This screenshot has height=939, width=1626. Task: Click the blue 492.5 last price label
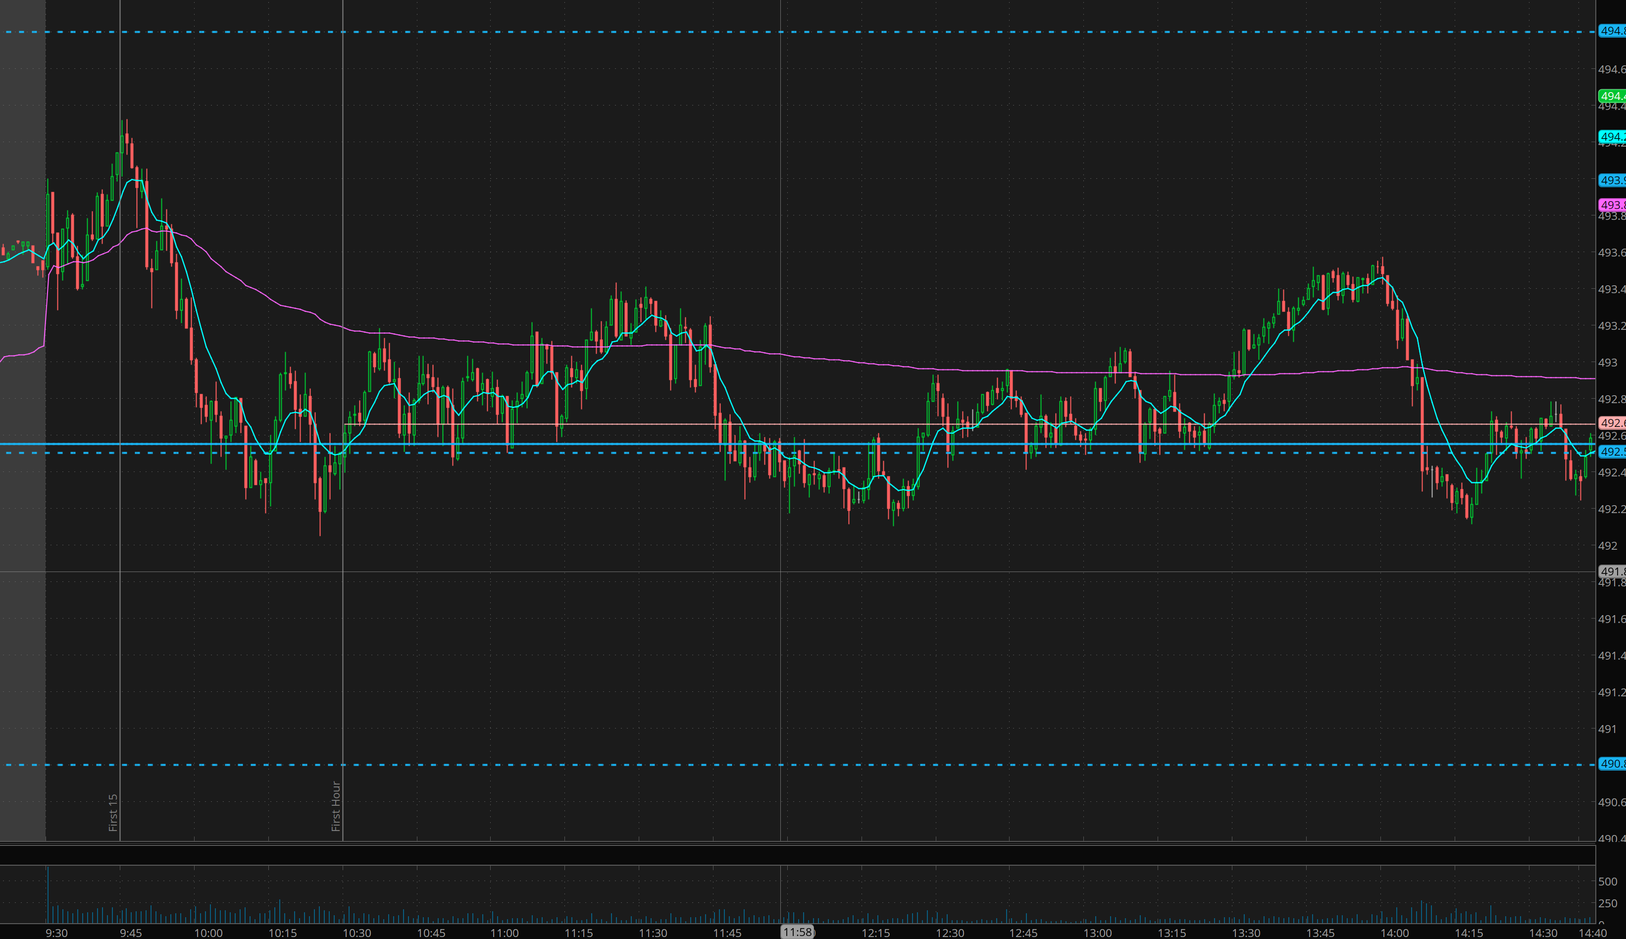(1612, 452)
